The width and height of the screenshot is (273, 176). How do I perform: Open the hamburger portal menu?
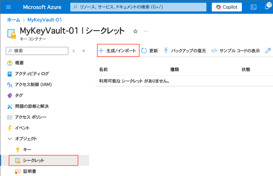pyautogui.click(x=8, y=7)
